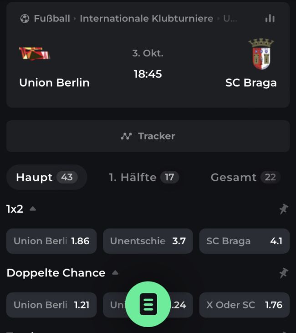The height and width of the screenshot is (333, 296).
Task: Switch to the 1. Hälfte tab
Action: click(143, 177)
